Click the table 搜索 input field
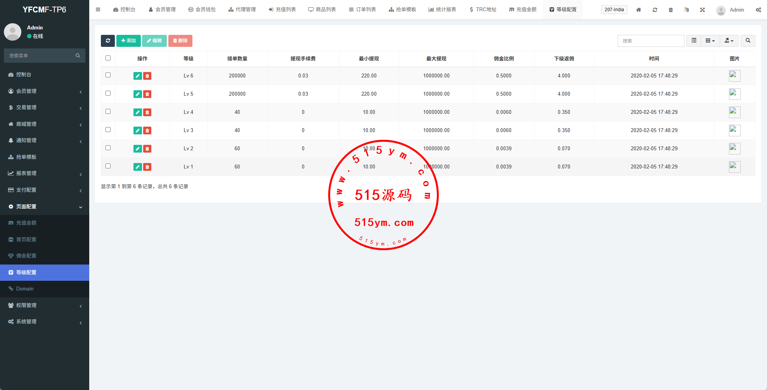Viewport: 767px width, 390px height. (651, 41)
